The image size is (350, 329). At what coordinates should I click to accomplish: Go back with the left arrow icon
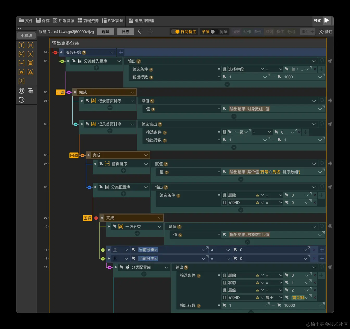(x=140, y=31)
